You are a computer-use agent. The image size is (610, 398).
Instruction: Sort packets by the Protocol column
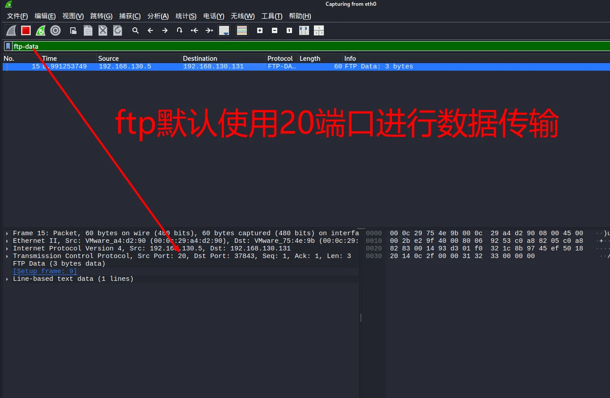click(282, 59)
